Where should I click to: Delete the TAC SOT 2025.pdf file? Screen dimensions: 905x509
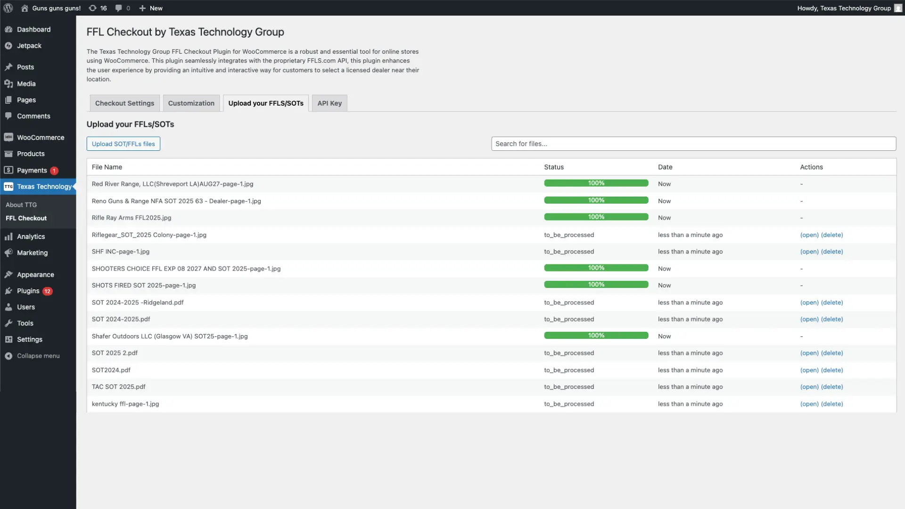pyautogui.click(x=832, y=387)
